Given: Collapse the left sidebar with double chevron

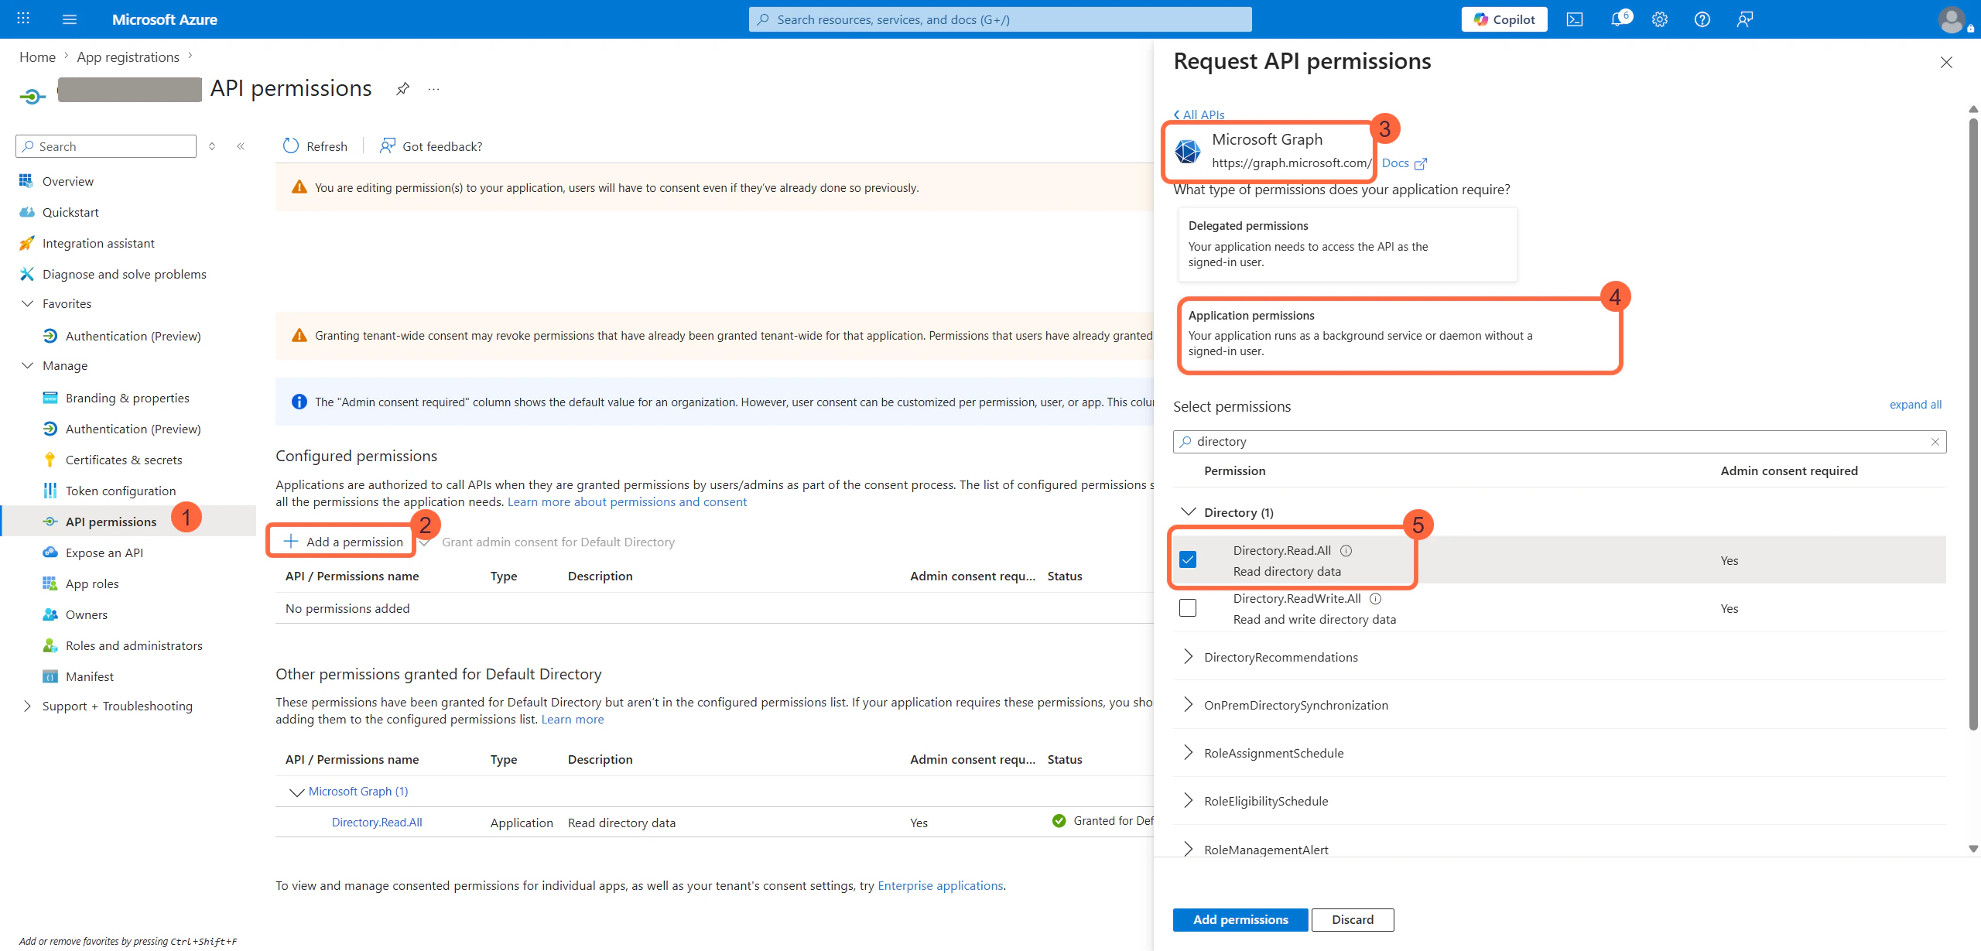Looking at the screenshot, I should pyautogui.click(x=241, y=146).
